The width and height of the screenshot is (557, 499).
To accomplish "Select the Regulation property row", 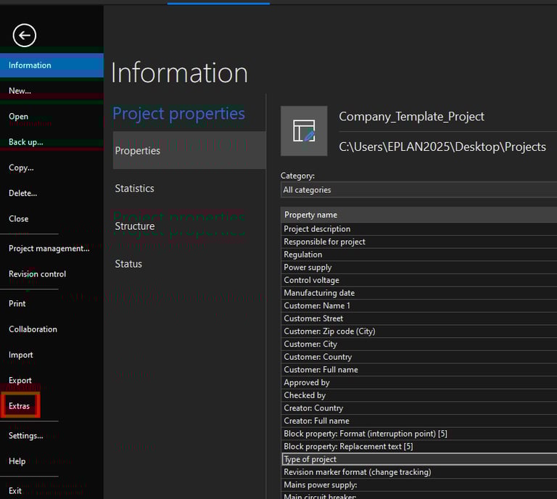I will (418, 255).
